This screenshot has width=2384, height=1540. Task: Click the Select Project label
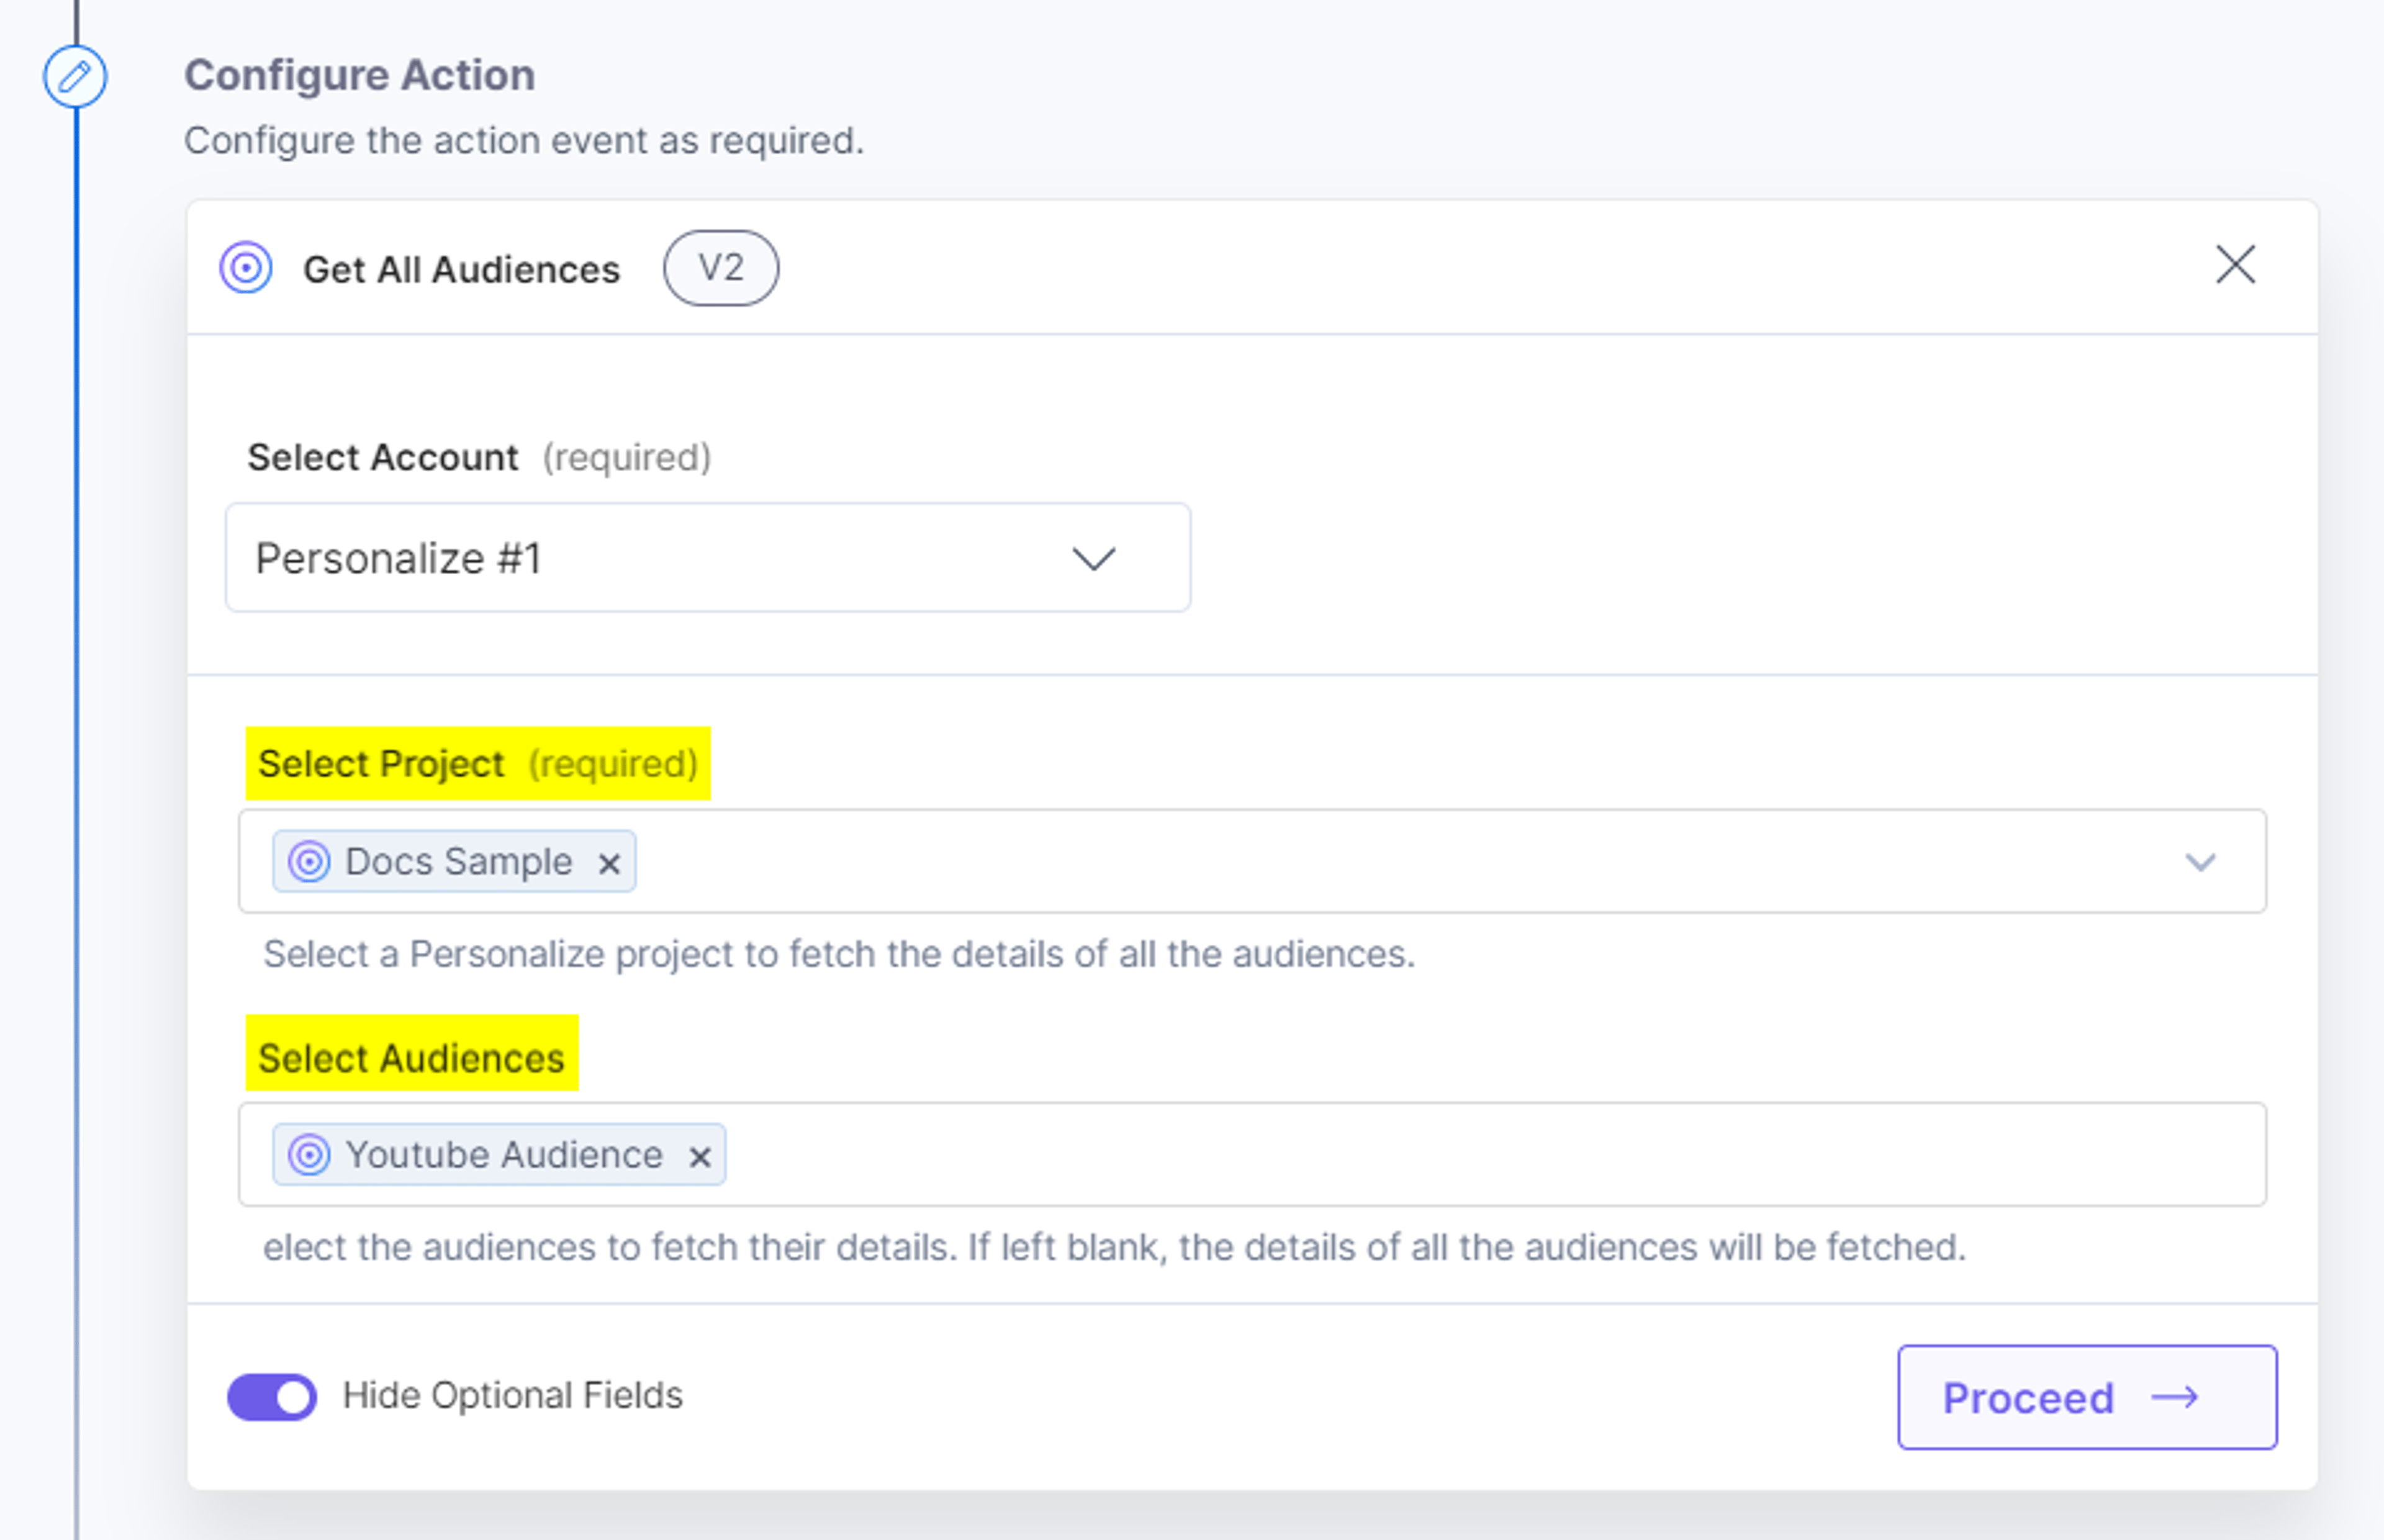pyautogui.click(x=381, y=764)
